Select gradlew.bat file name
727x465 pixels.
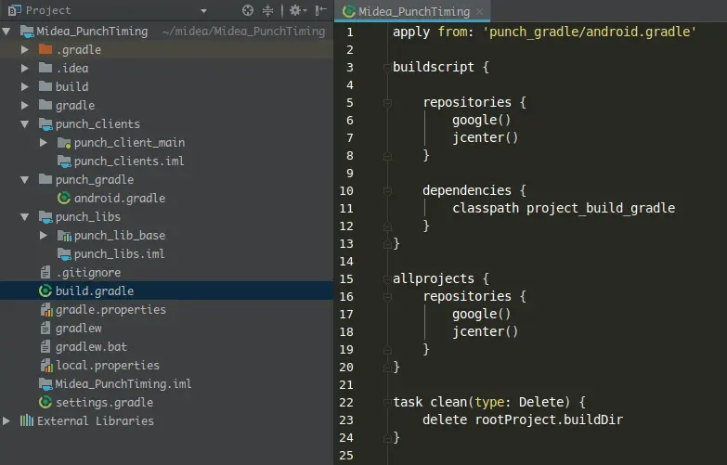coord(91,347)
